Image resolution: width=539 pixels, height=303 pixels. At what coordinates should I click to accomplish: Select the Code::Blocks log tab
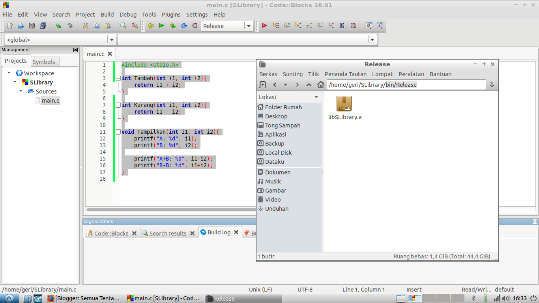(x=111, y=233)
